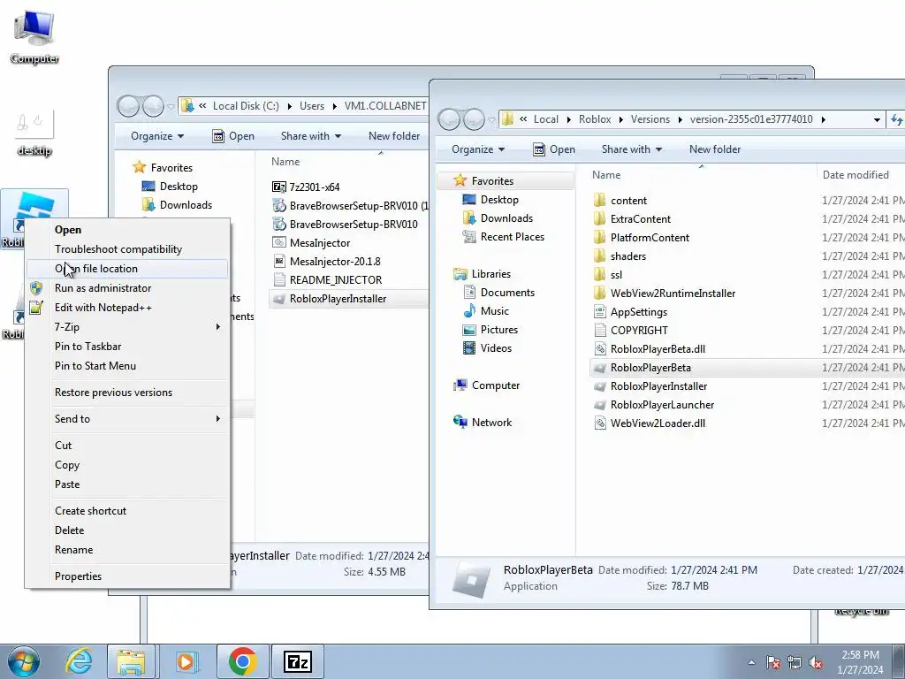
Task: Choose Restore previous versions
Action: [x=127, y=393]
